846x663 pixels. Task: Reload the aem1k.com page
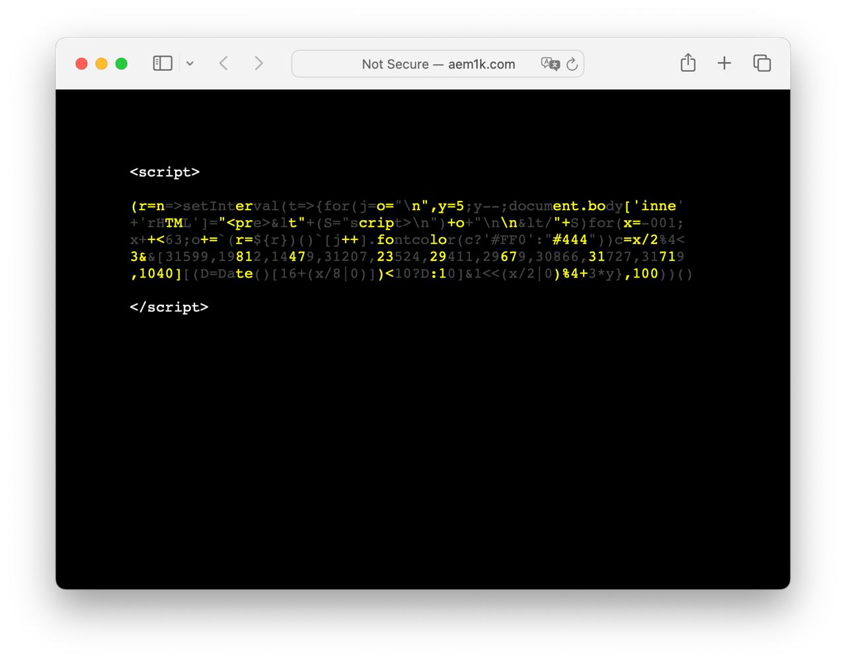pyautogui.click(x=572, y=64)
